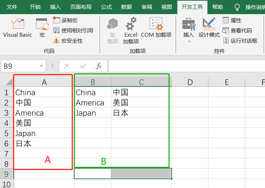This screenshot has height=188, width=265.
Task: Click 运行对话框 run dialog
Action: tap(240, 41)
